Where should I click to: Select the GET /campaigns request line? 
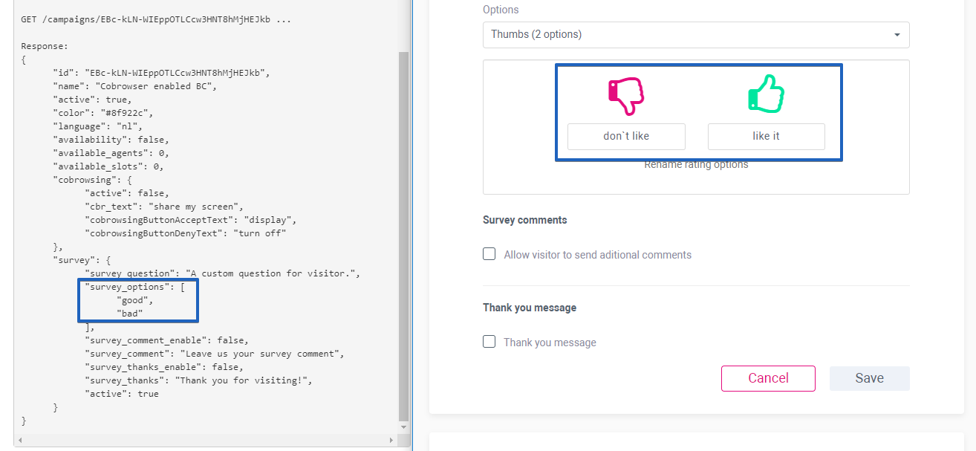pos(156,19)
